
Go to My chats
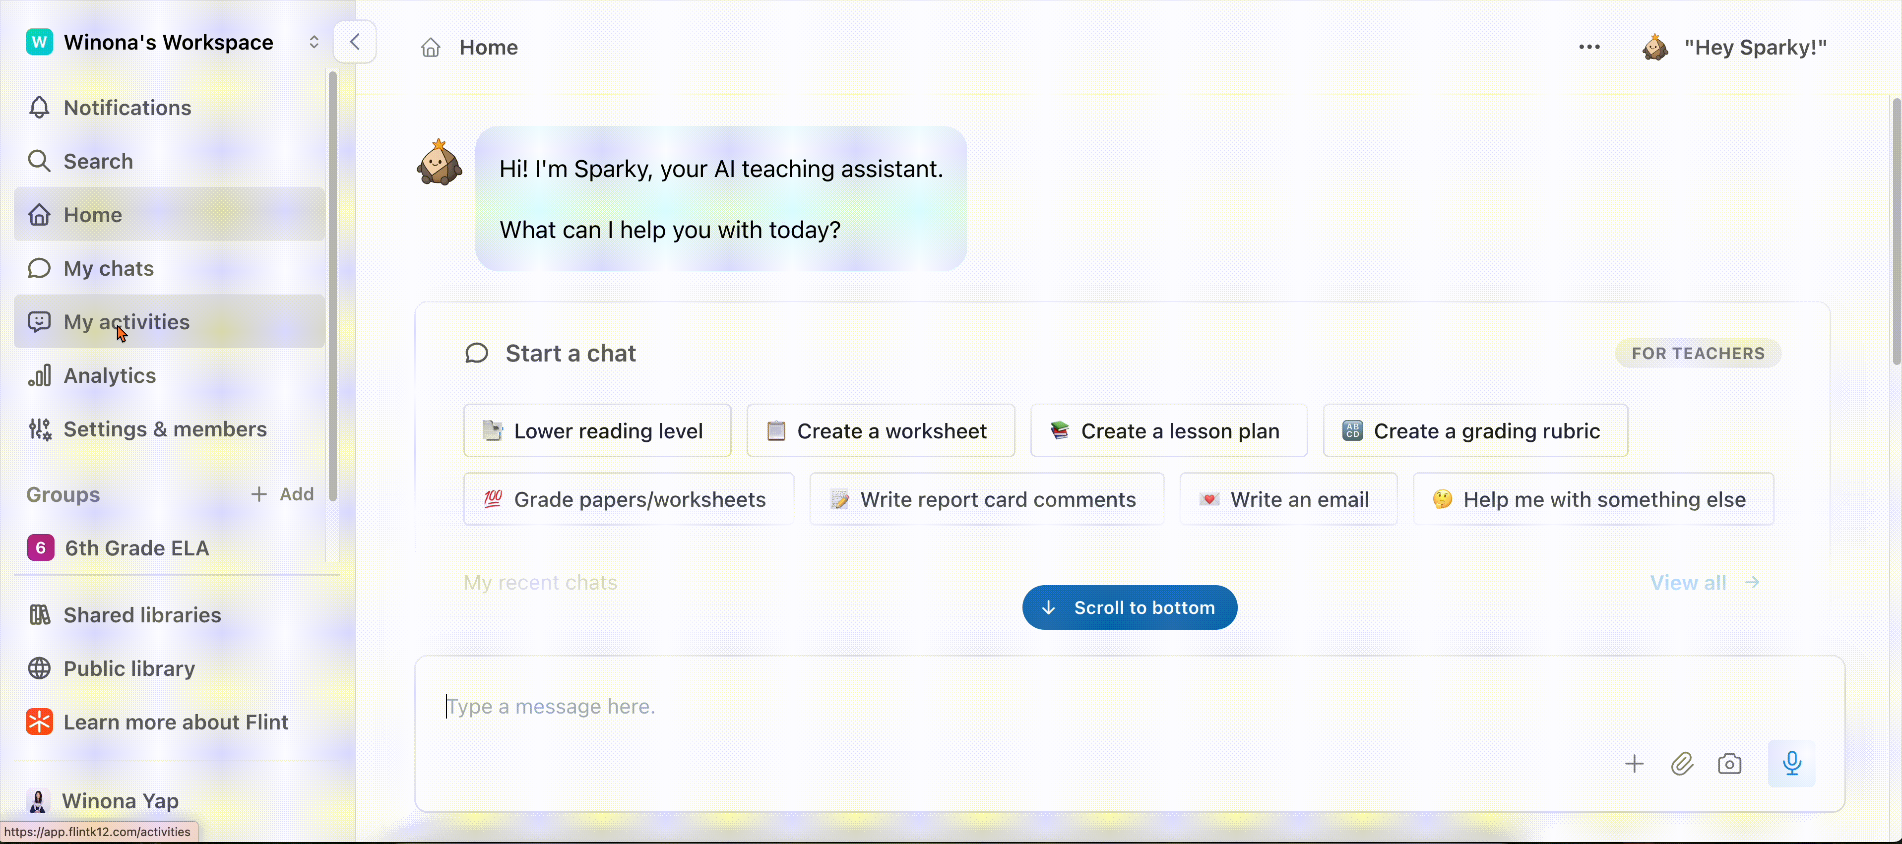169,269
